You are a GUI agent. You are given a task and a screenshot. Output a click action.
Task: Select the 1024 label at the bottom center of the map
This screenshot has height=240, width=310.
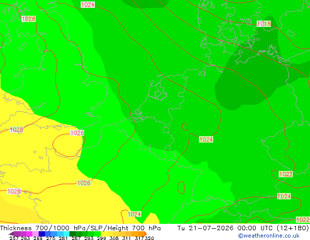134,214
